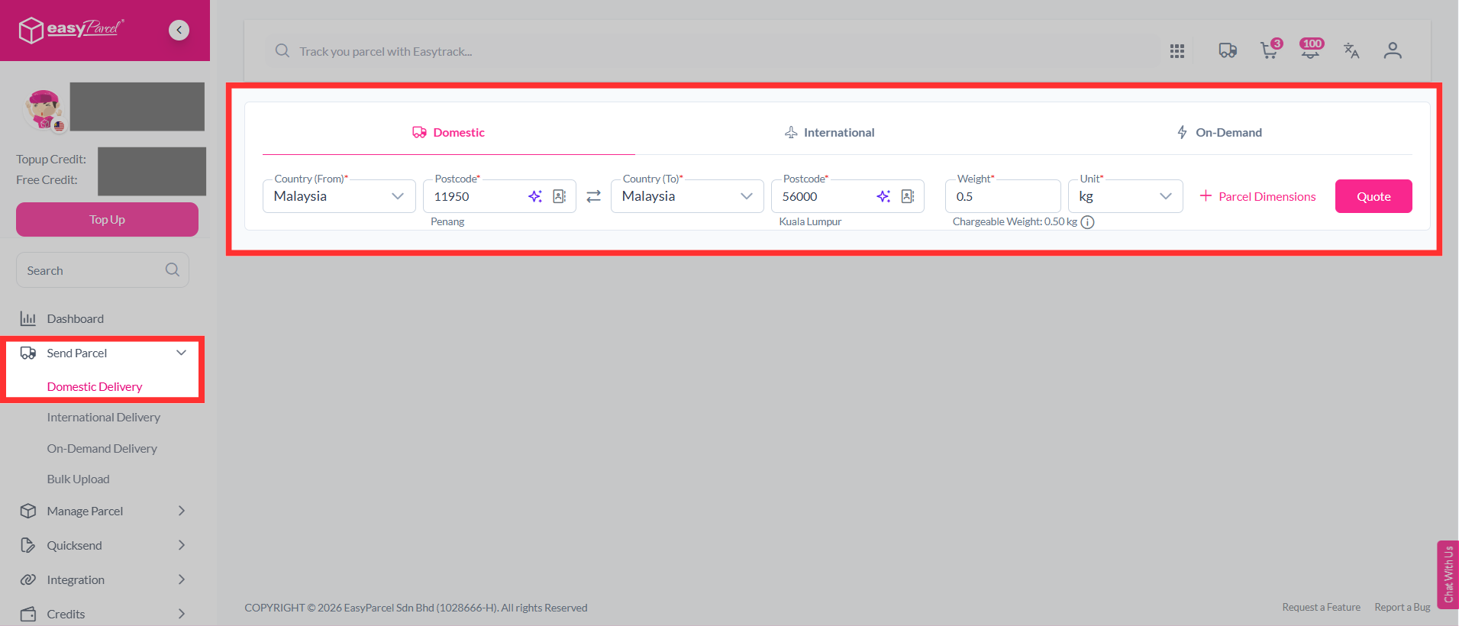Expand the Manage Parcel submenu chevron

coord(182,511)
